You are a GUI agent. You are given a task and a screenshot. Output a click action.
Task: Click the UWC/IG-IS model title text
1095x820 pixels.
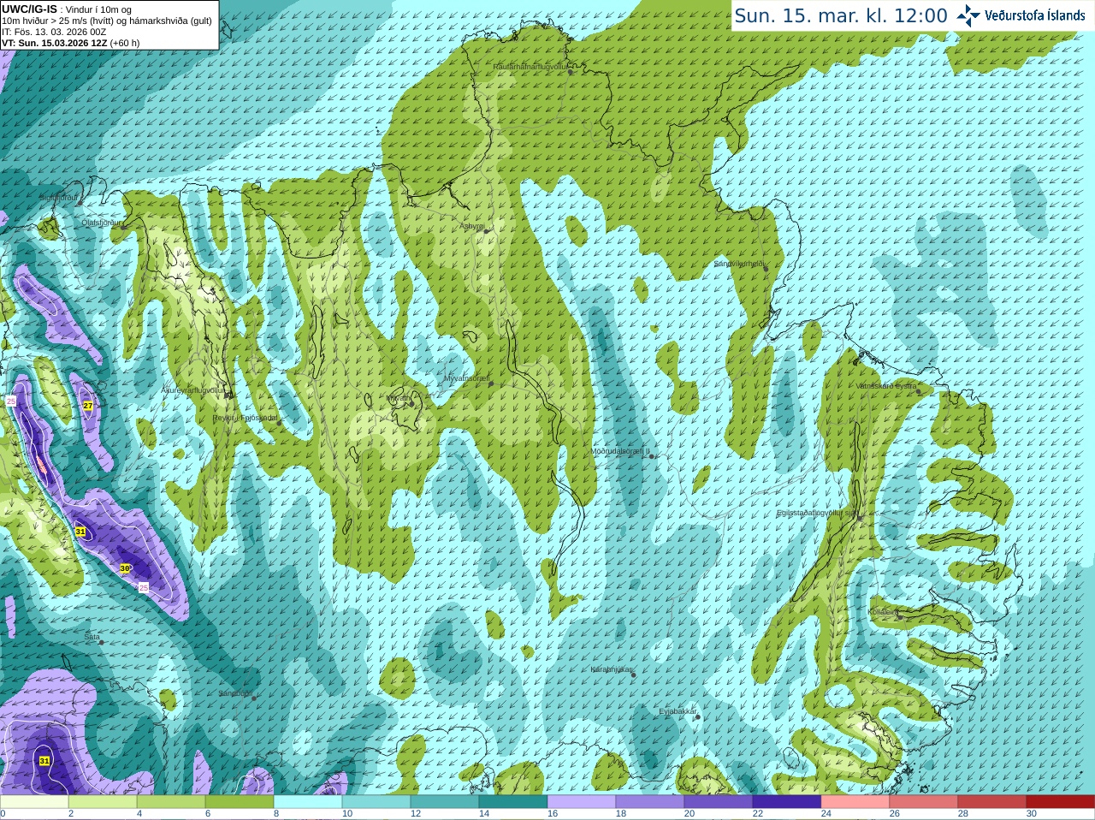point(29,9)
